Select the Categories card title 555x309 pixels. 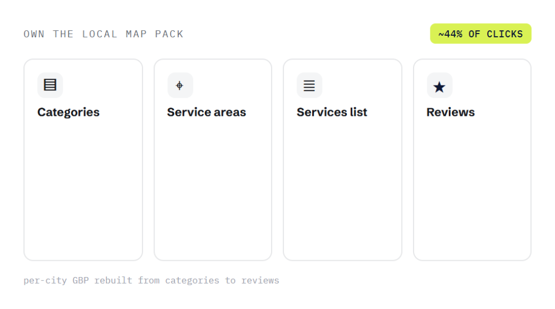pyautogui.click(x=68, y=112)
